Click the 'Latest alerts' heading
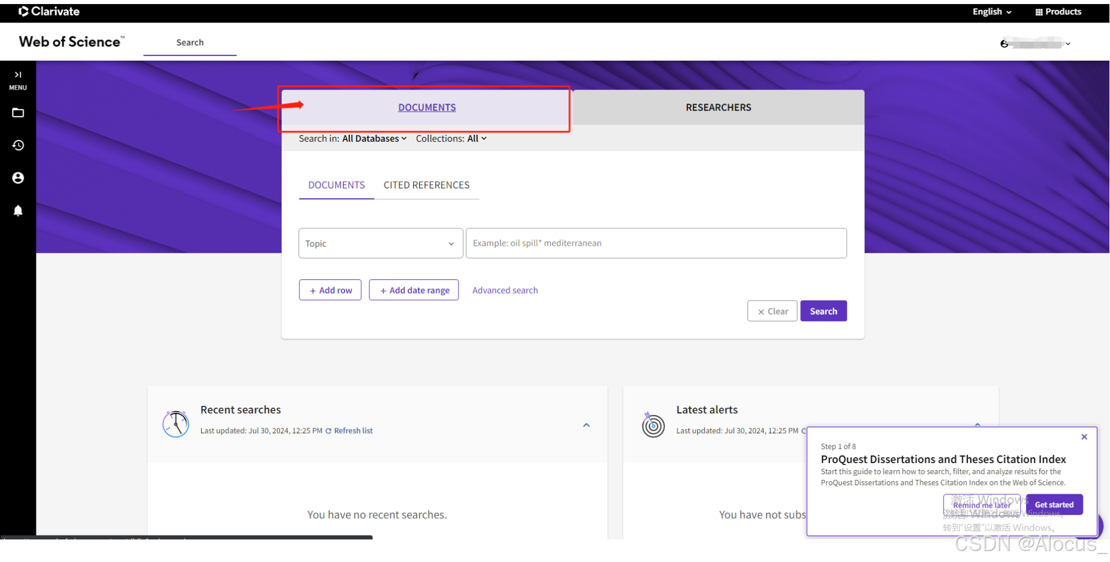1110x562 pixels. [x=707, y=410]
